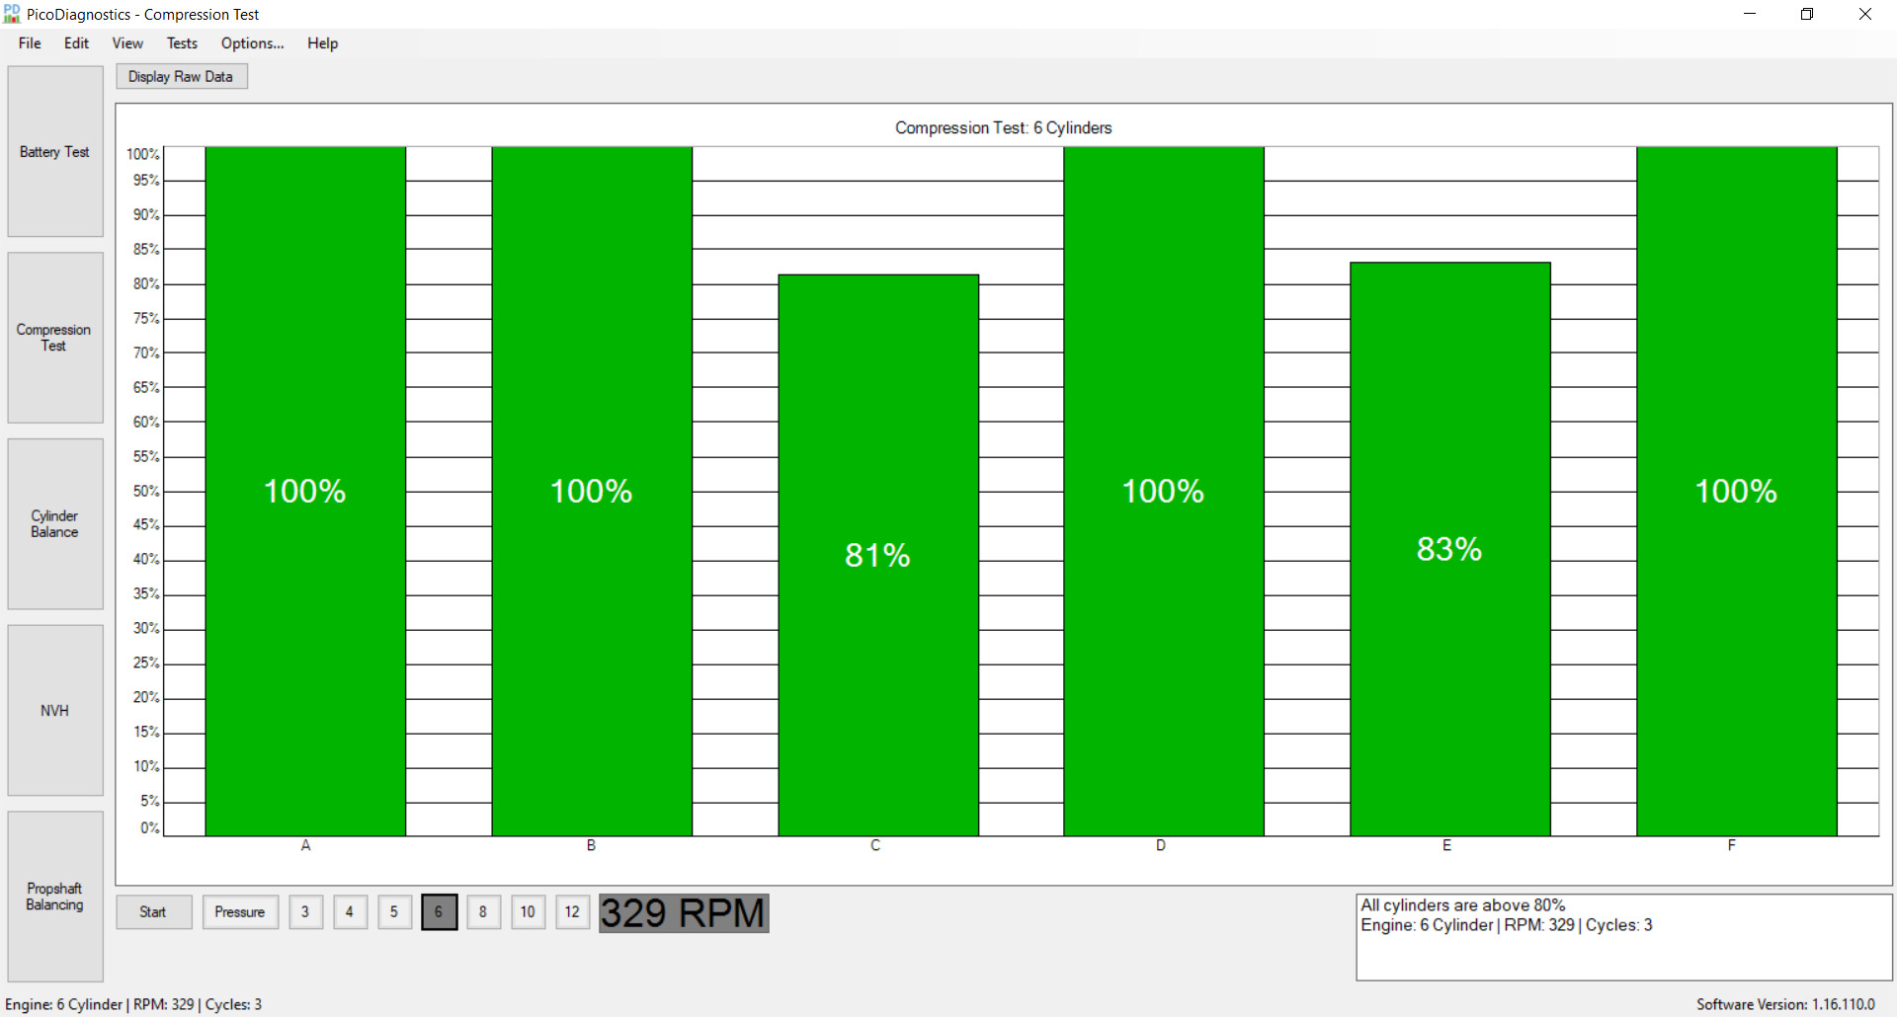The image size is (1897, 1017).
Task: Open the File menu
Action: pyautogui.click(x=30, y=43)
